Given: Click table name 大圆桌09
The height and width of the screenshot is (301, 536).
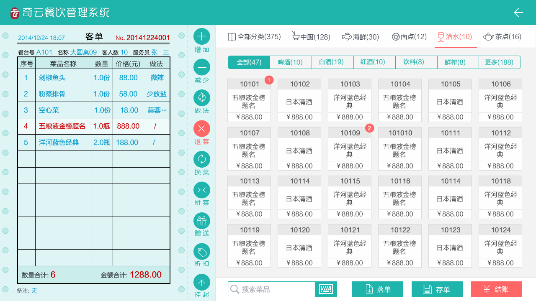Looking at the screenshot, I should coord(83,52).
